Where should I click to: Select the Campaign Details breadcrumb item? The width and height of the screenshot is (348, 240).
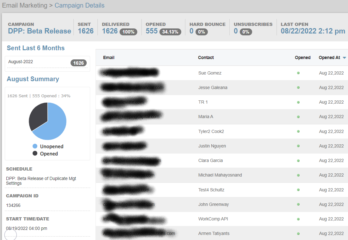click(79, 5)
